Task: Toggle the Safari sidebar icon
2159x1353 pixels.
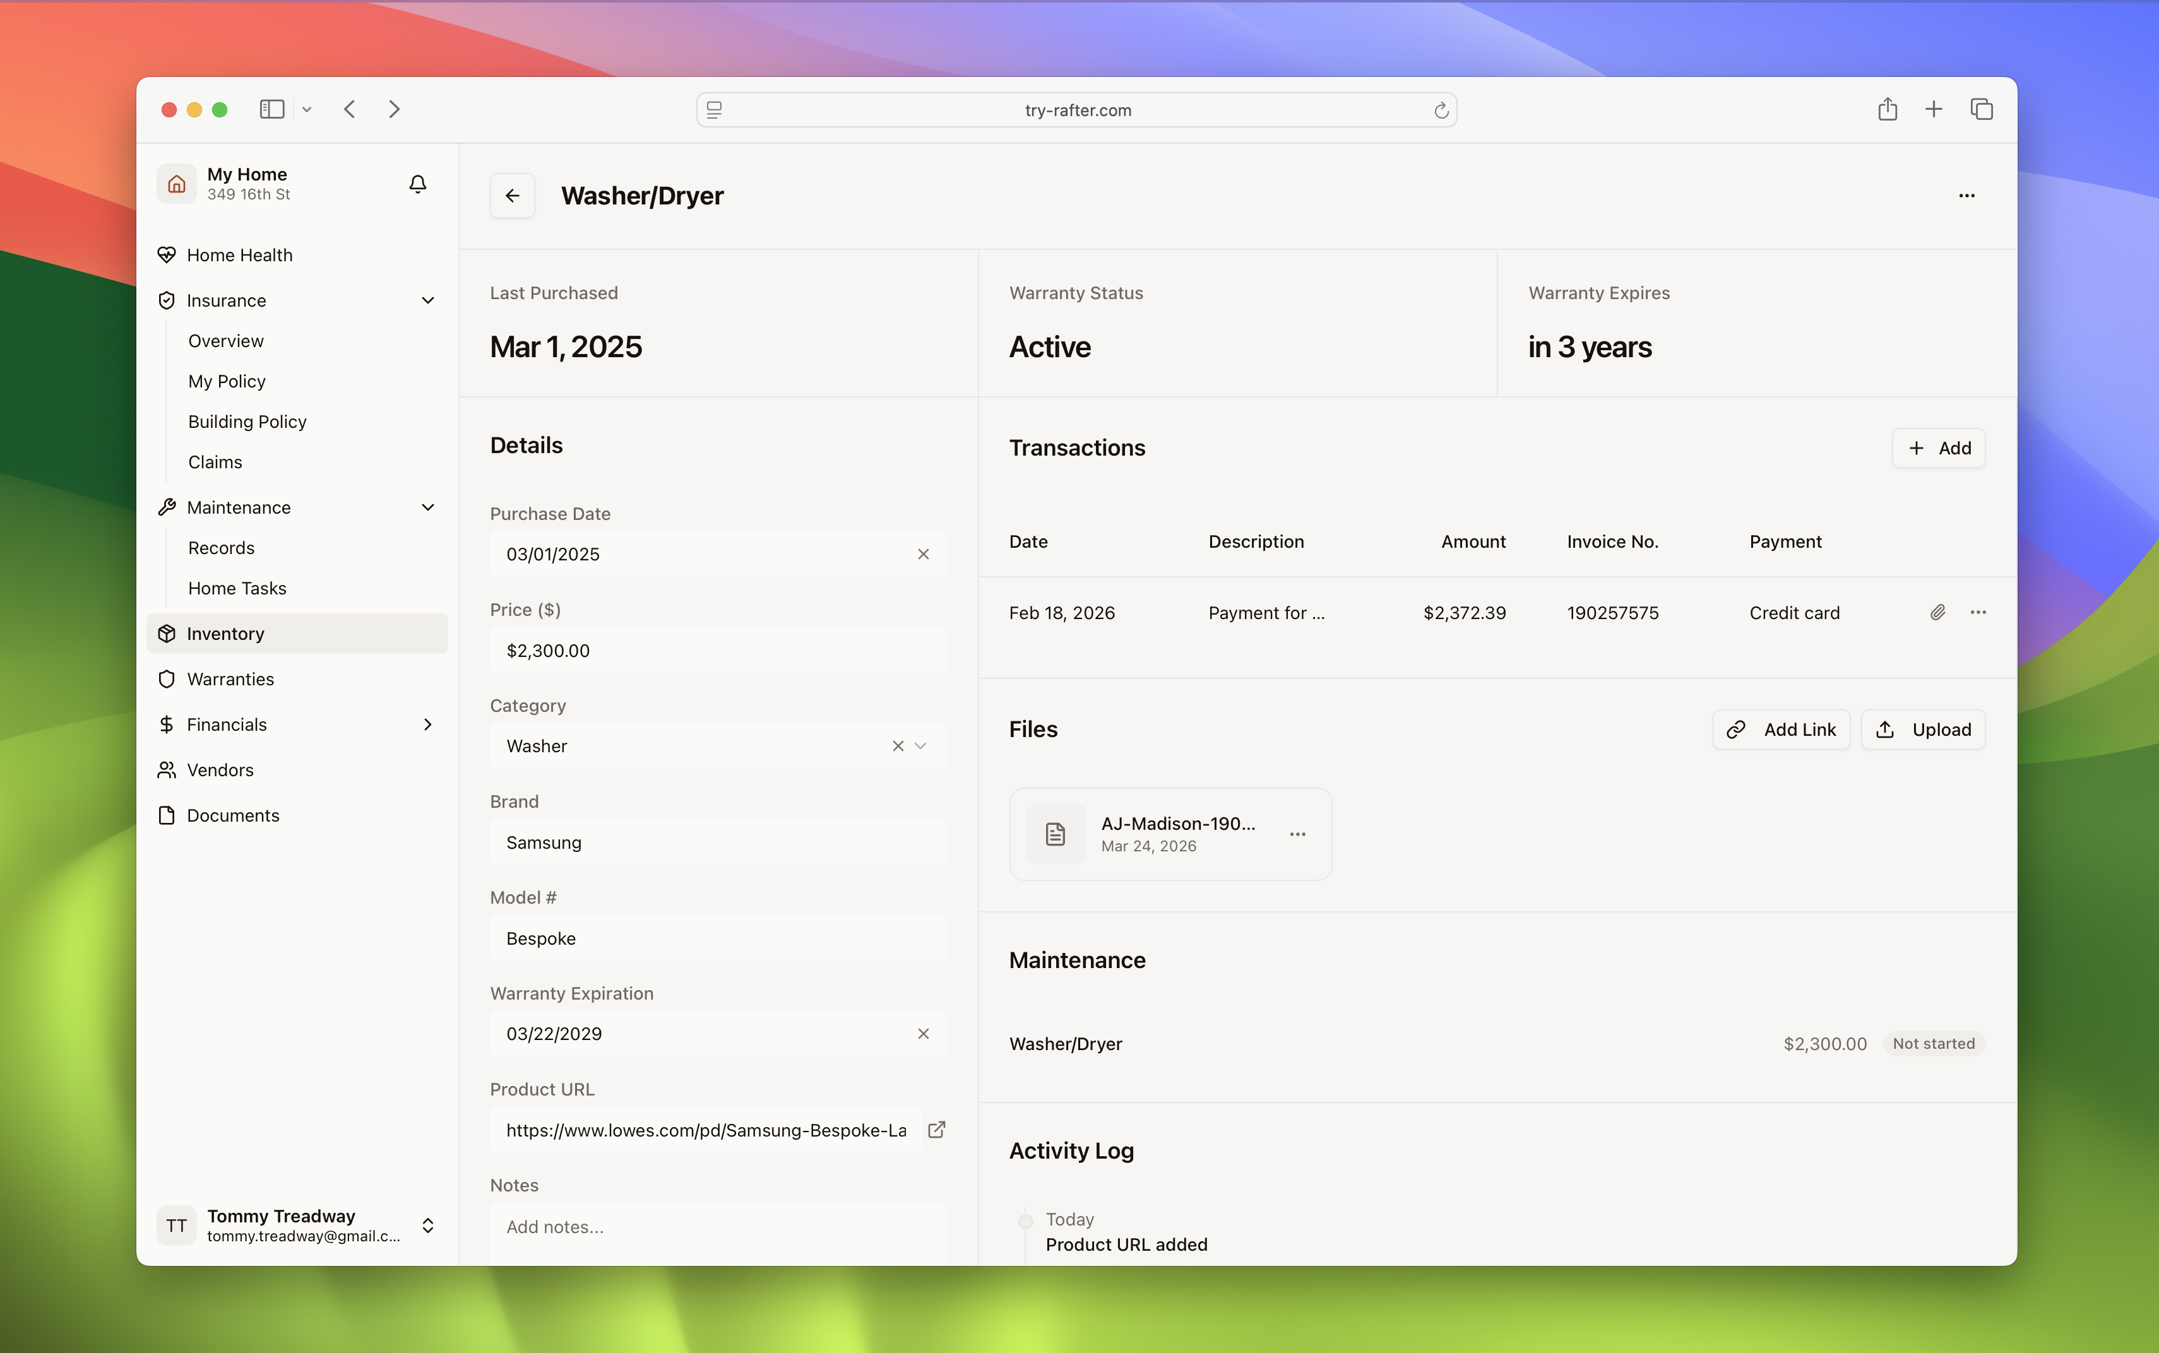Action: click(272, 109)
